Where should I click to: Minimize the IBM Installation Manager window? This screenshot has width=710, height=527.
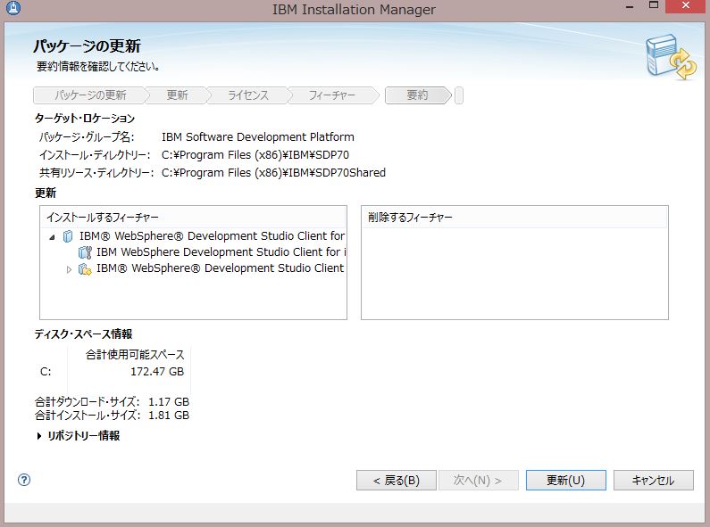[x=630, y=7]
